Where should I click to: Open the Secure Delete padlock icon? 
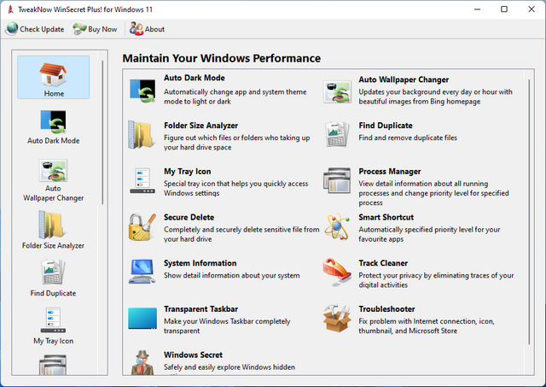[x=142, y=227]
